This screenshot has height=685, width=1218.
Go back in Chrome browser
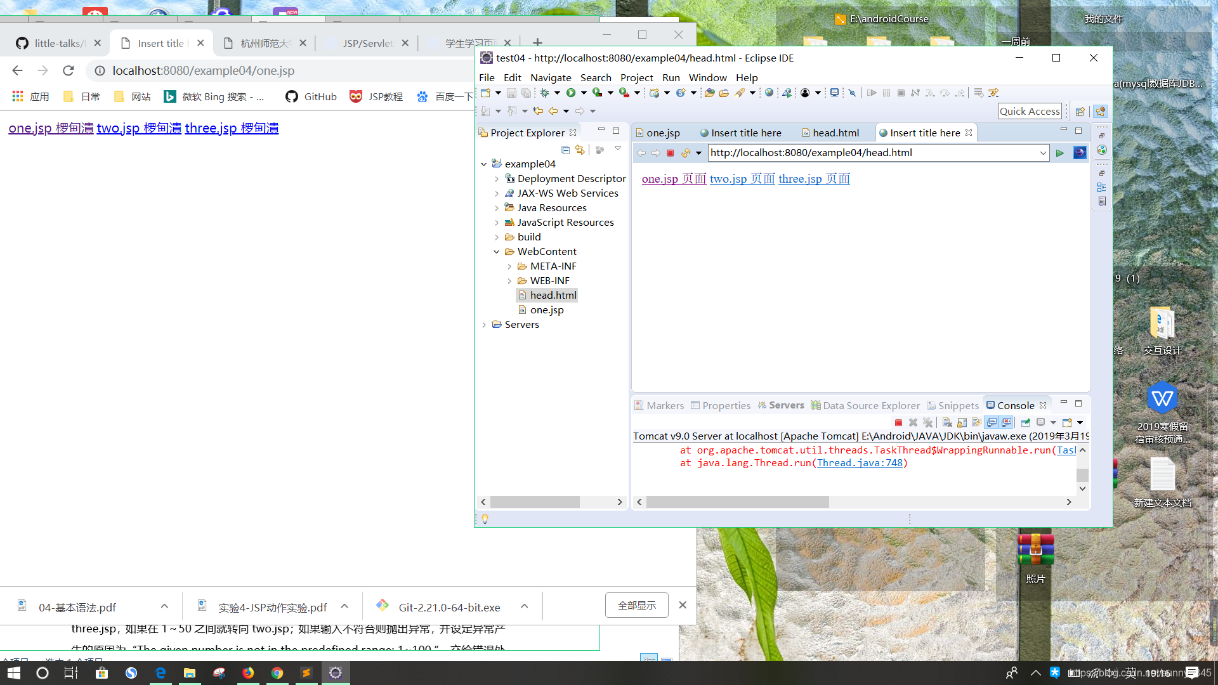17,70
